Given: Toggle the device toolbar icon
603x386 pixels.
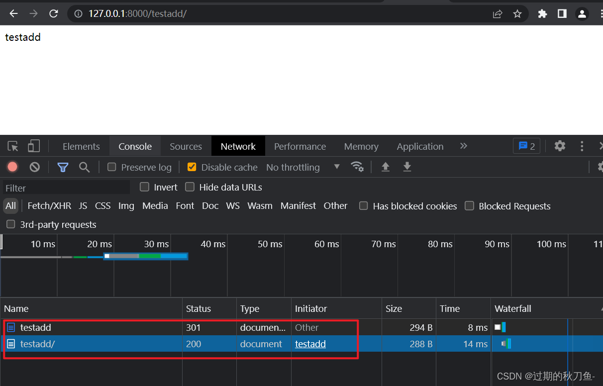Looking at the screenshot, I should (34, 146).
